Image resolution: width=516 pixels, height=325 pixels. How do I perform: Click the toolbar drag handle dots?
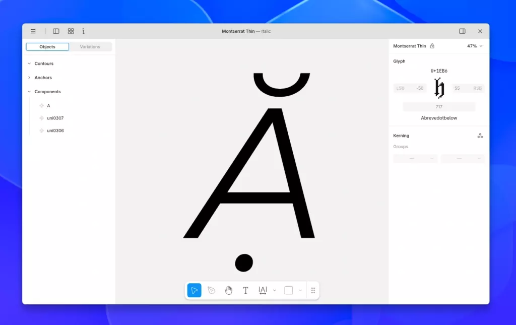(313, 290)
